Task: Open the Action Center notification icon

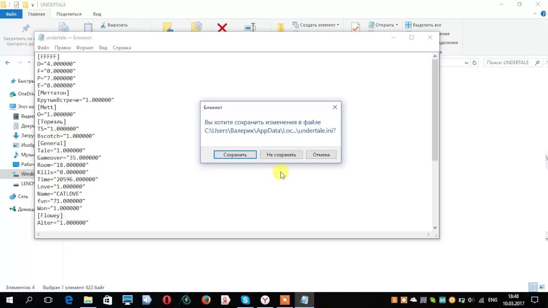Action: point(534,300)
